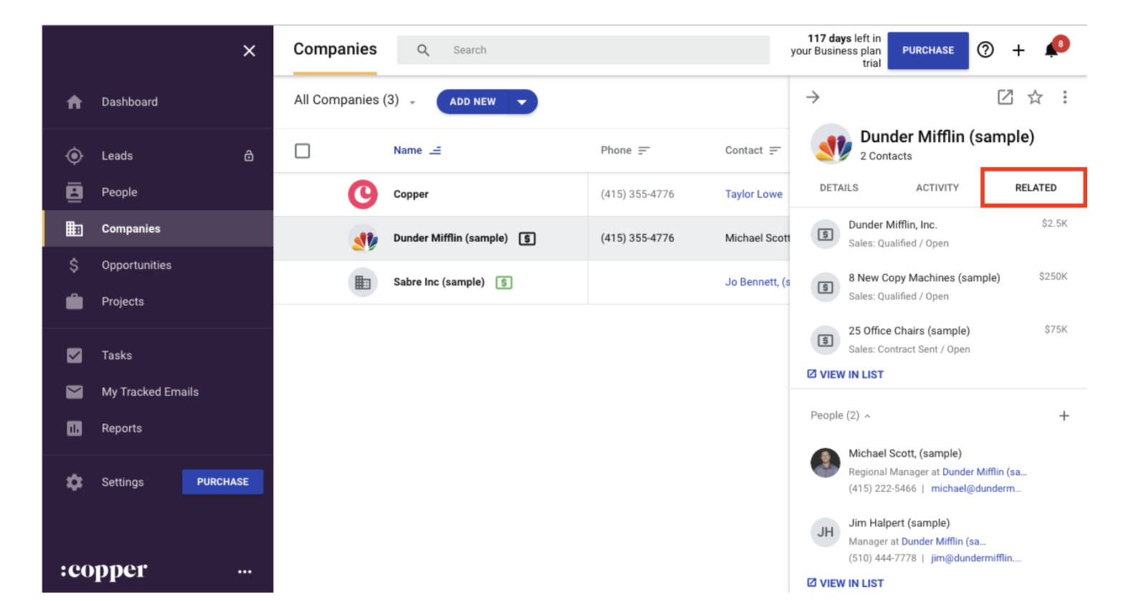Click opportunity badge beside Dunder Mifflin (sample) row

click(x=527, y=239)
